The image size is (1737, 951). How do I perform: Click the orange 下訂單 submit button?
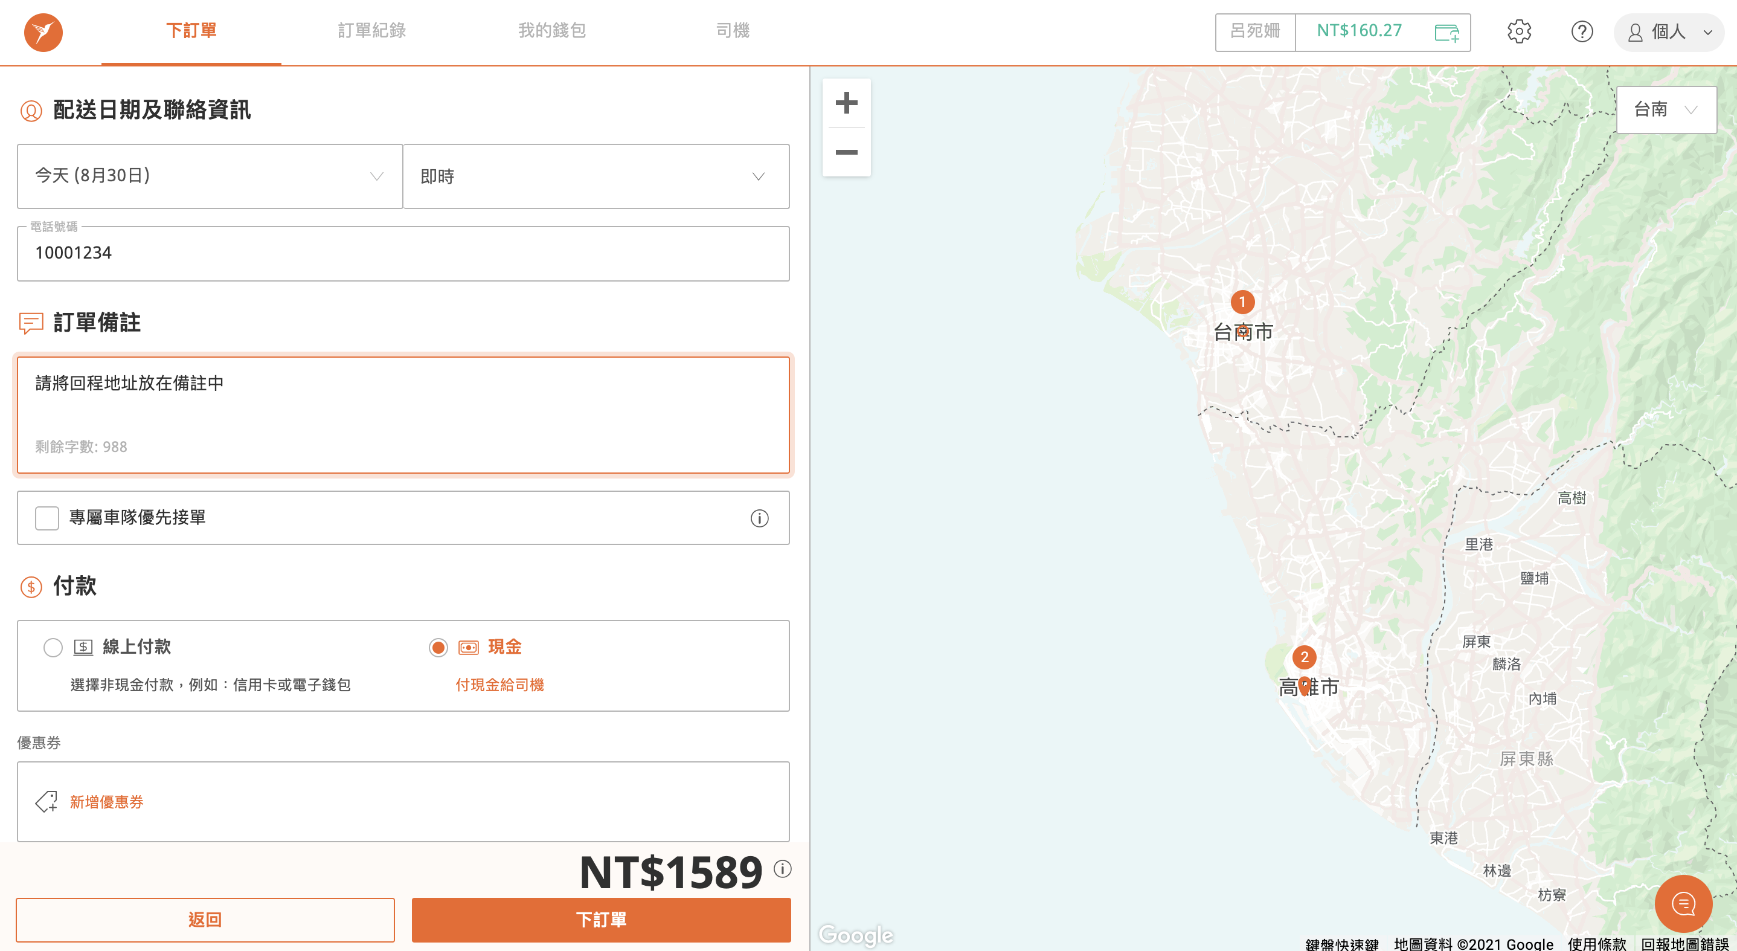point(601,920)
